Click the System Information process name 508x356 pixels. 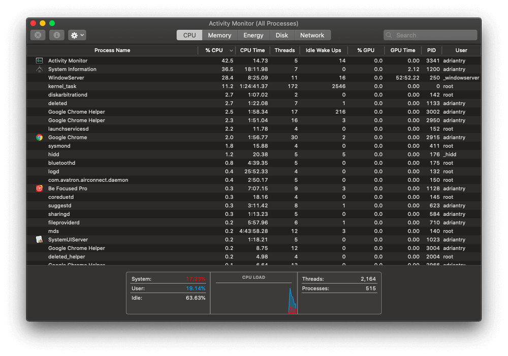[x=72, y=69]
